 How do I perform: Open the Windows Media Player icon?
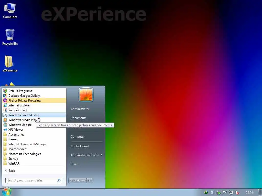tap(5, 120)
